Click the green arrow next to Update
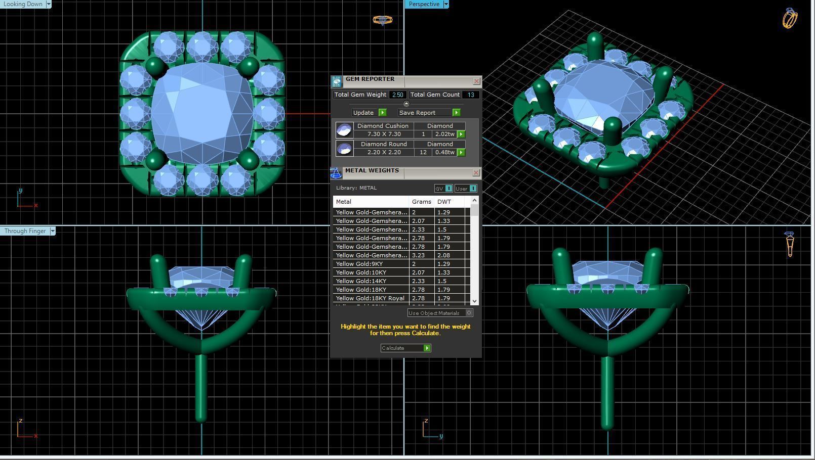Image resolution: width=815 pixels, height=460 pixels. (382, 113)
